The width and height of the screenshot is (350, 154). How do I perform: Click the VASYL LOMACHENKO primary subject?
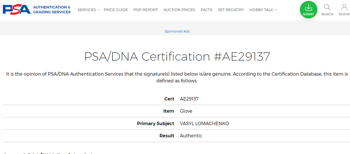click(x=205, y=123)
